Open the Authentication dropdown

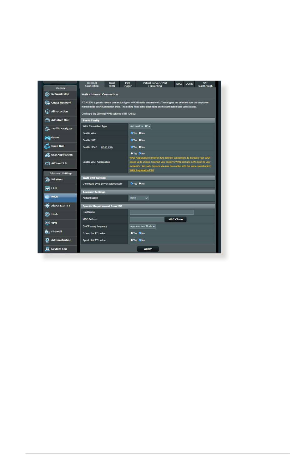(139, 198)
